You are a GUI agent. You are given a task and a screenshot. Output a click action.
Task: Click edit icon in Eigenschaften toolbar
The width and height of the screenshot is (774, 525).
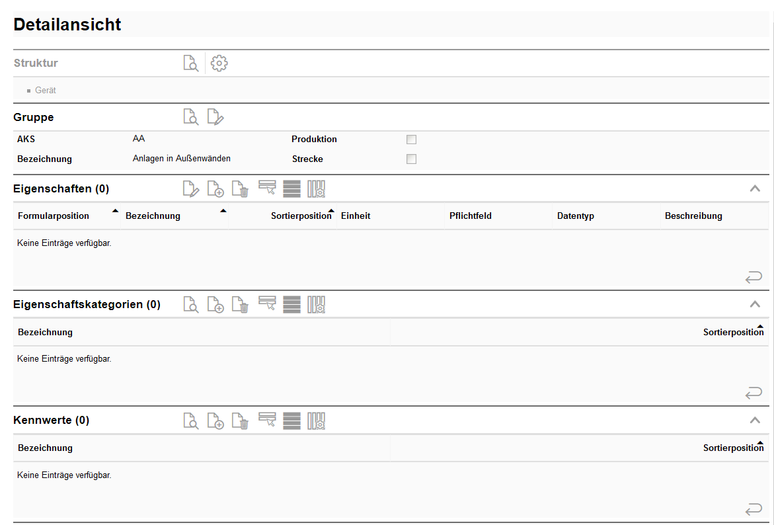point(190,189)
